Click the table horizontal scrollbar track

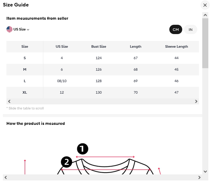tap(103, 101)
